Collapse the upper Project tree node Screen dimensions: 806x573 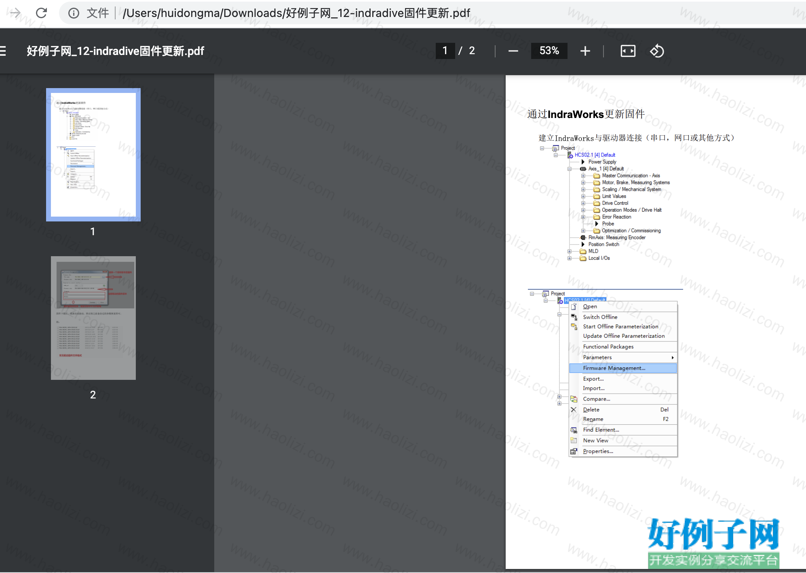542,148
